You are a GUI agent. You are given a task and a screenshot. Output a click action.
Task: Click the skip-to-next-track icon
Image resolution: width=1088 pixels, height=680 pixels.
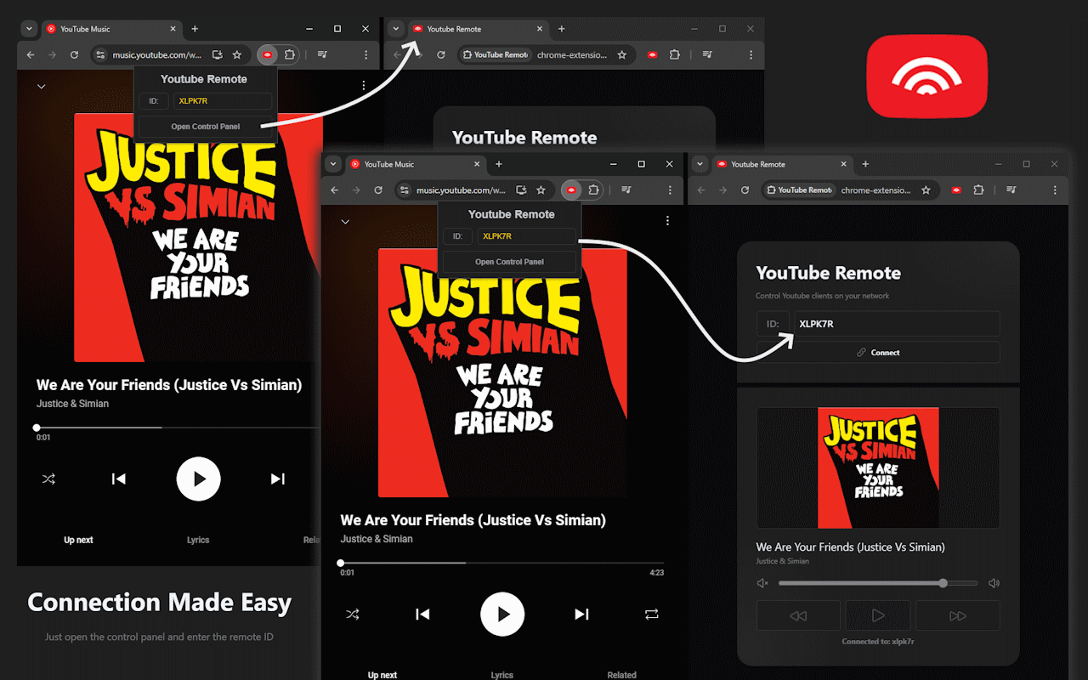tap(581, 614)
